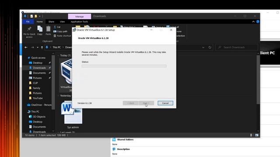Viewport: 280px width, 157px height.
Task: Switch to the Home ribbon tab
Action: 40,21
